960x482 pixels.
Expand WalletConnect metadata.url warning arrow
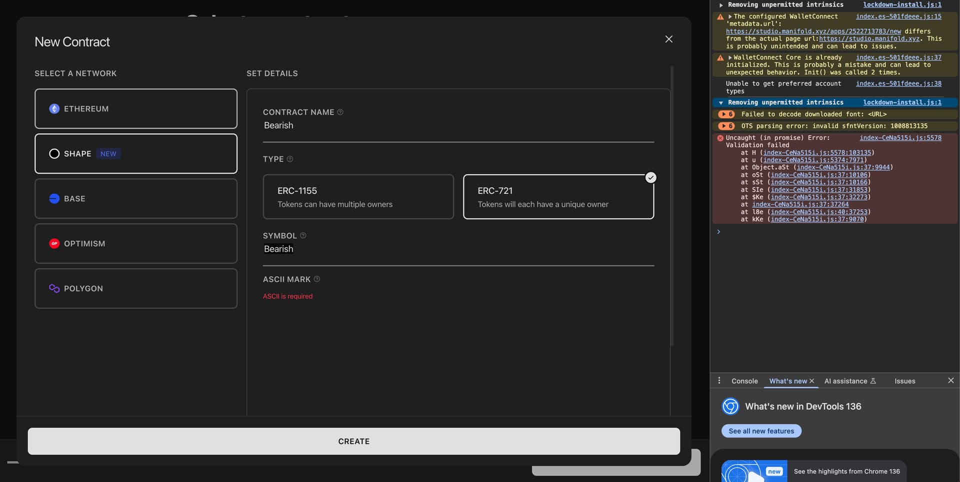tap(730, 16)
